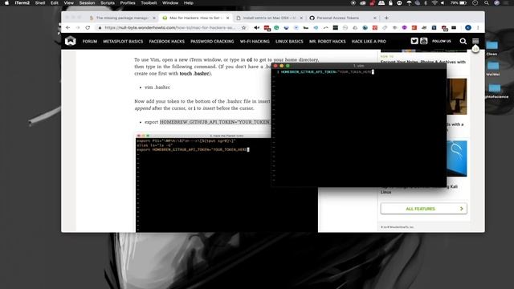
Task: Open the Apple menu
Action: tap(6, 3)
